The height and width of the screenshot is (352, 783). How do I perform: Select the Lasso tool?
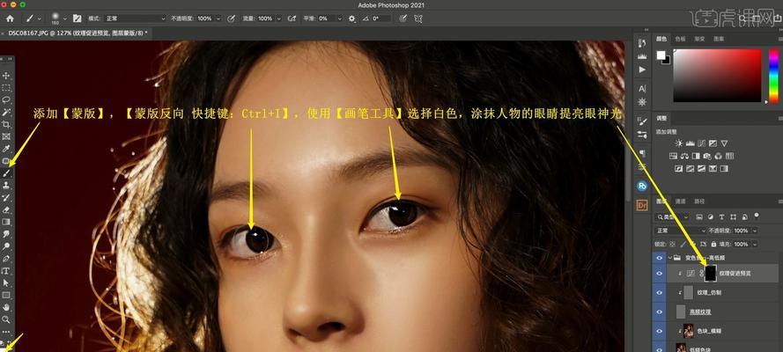click(x=6, y=99)
